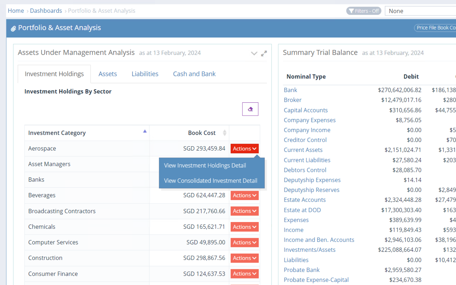456x285 pixels.
Task: Sort by Investment Category column arrow
Action: (145, 131)
